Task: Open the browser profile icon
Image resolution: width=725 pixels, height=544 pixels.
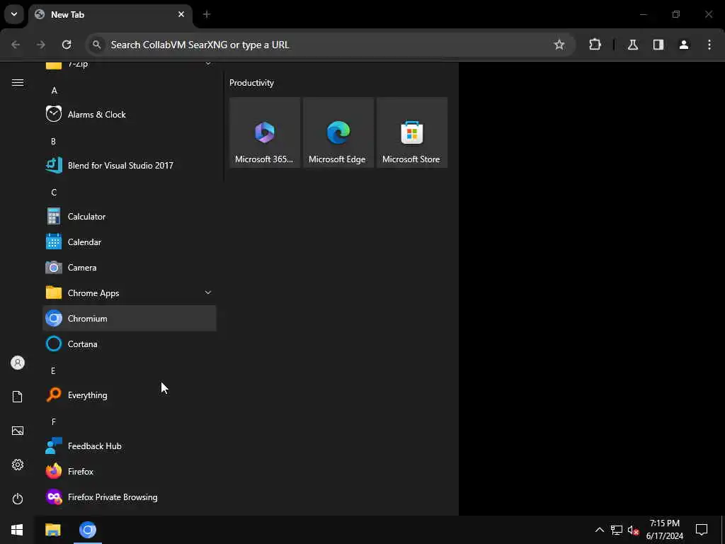Action: pyautogui.click(x=684, y=45)
